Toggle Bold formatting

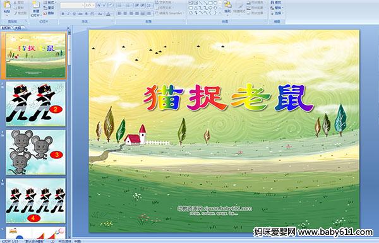point(63,14)
